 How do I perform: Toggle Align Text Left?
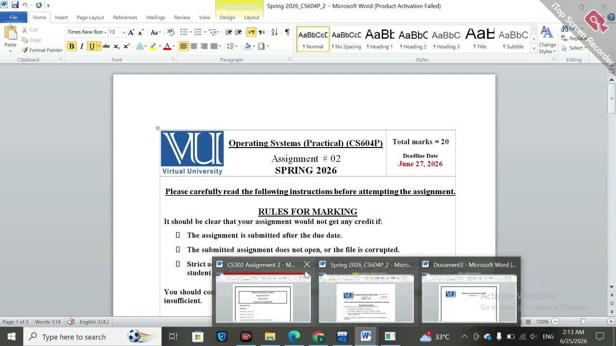[184, 46]
